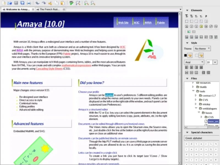Collapse the tools folder
This screenshot has width=220, height=165.
(x=193, y=91)
